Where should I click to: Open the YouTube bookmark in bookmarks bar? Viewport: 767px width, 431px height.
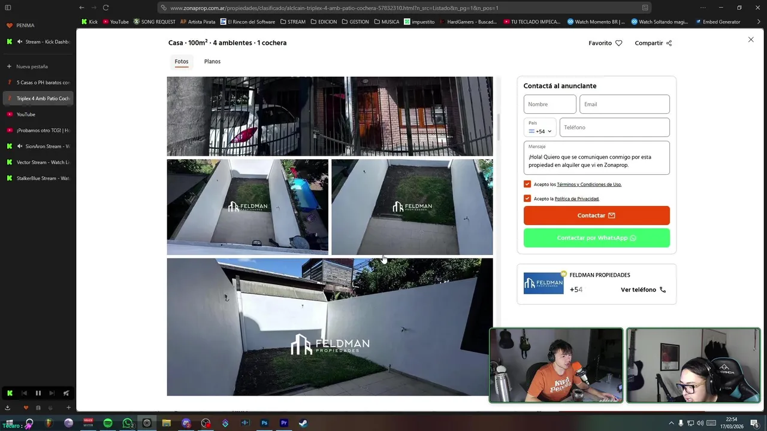(116, 22)
